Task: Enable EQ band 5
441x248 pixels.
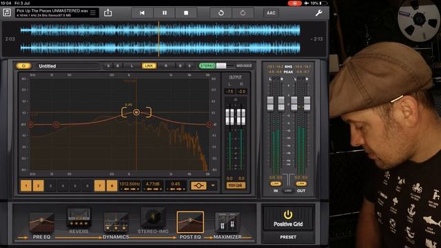Action: 75,185
